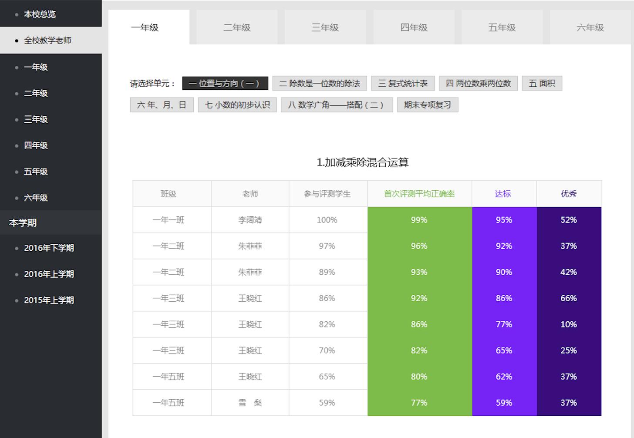The image size is (634, 438).
Task: Select the 2016年下学期 semester
Action: coord(49,248)
